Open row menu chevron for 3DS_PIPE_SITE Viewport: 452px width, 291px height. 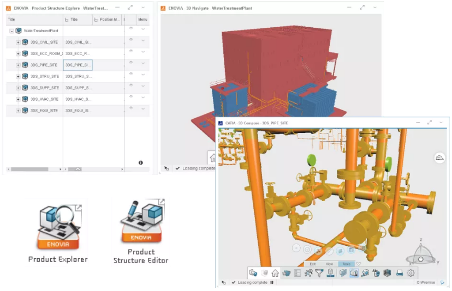tap(143, 63)
